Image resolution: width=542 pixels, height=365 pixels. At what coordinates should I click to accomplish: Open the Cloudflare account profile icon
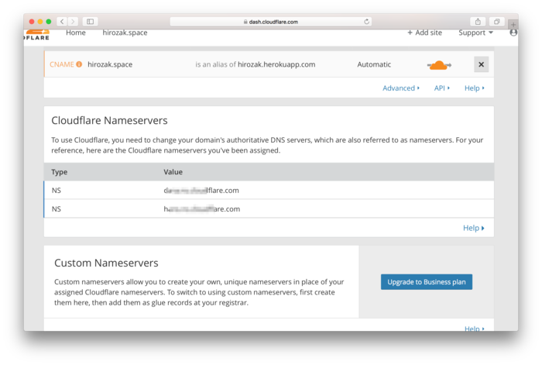pyautogui.click(x=513, y=33)
